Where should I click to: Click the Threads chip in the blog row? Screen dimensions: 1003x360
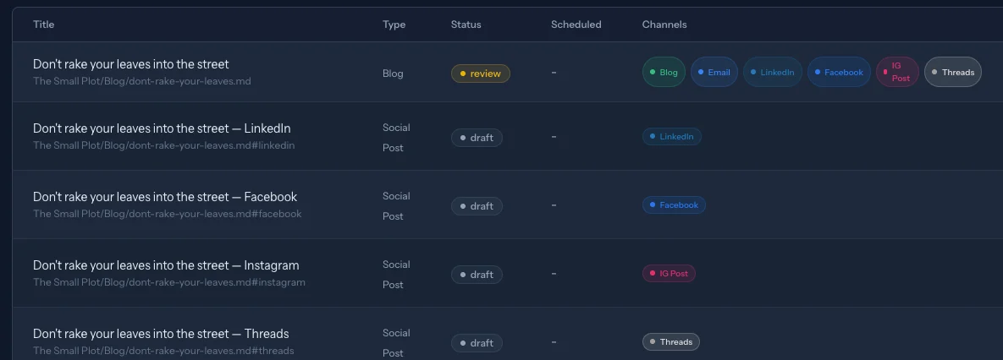[x=952, y=72]
